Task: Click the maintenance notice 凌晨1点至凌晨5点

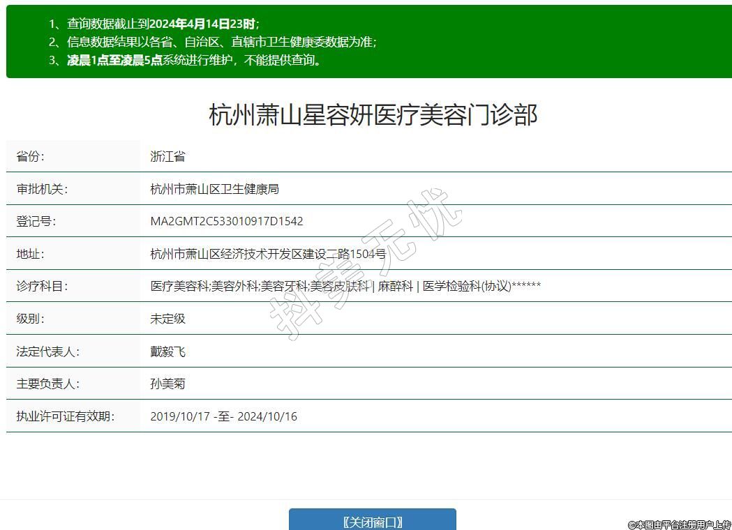Action: tap(114, 60)
